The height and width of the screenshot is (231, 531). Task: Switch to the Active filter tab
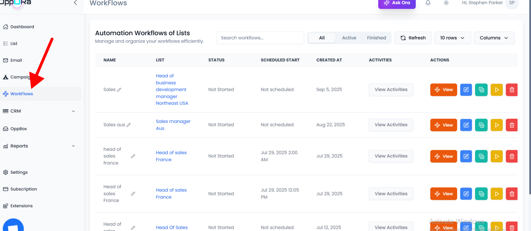(x=349, y=38)
